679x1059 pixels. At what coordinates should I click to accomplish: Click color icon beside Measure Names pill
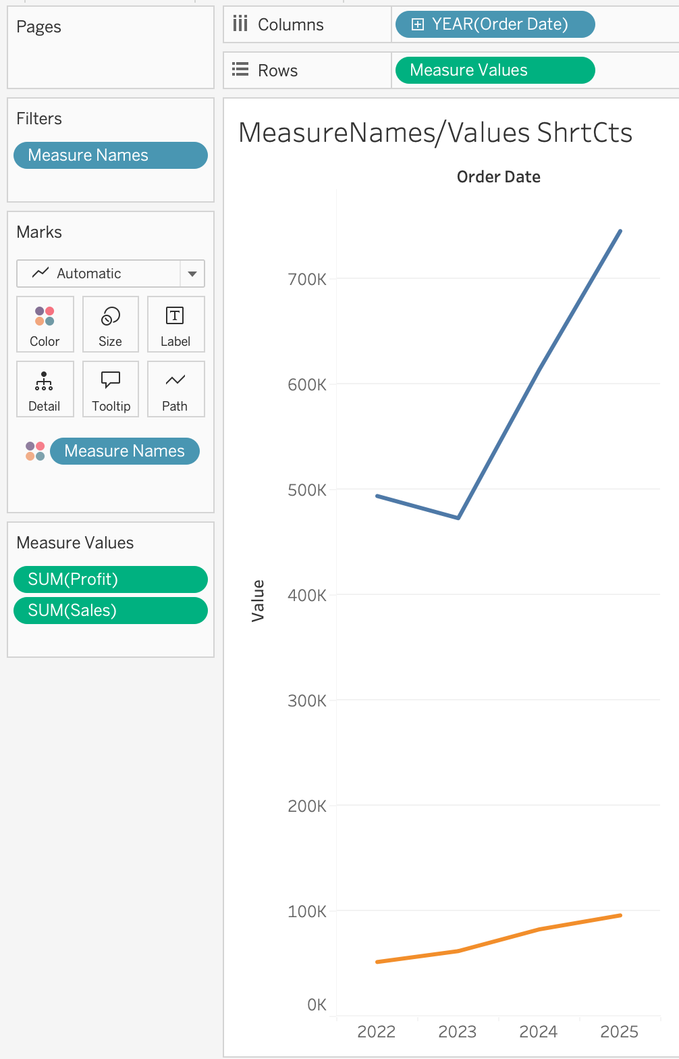pyautogui.click(x=35, y=451)
